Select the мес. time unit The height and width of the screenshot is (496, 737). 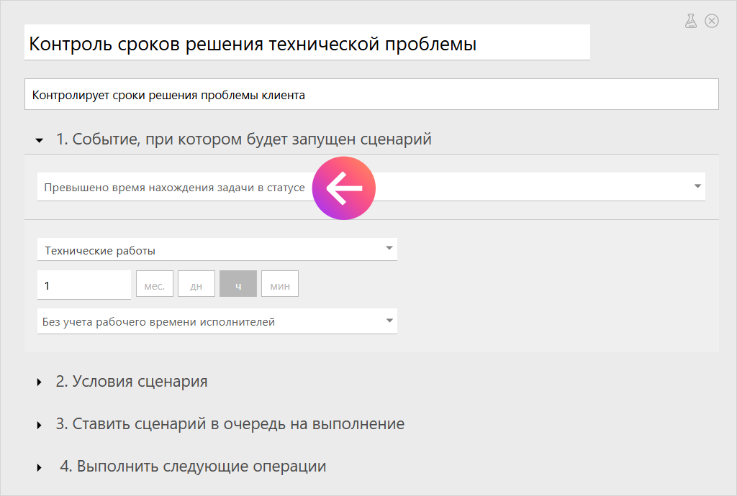coord(154,285)
